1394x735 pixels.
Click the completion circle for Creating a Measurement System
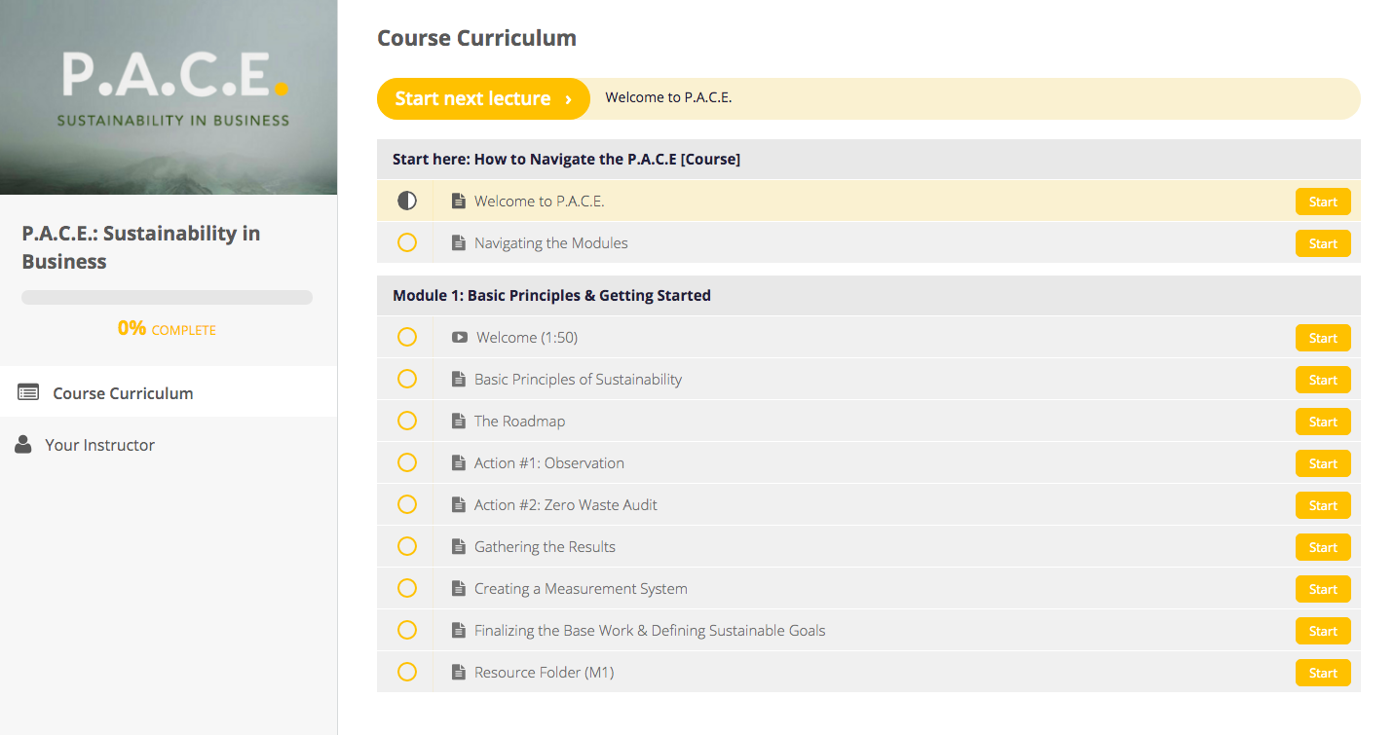407,588
